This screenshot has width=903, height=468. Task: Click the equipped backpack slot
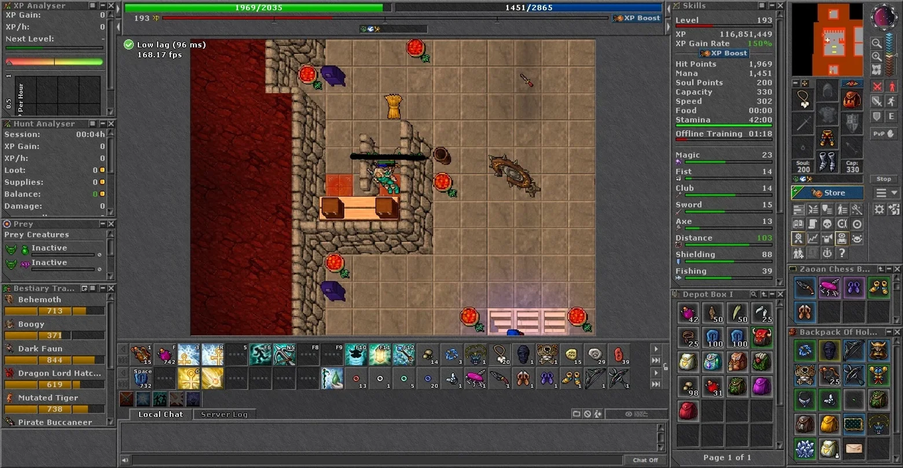[x=852, y=99]
